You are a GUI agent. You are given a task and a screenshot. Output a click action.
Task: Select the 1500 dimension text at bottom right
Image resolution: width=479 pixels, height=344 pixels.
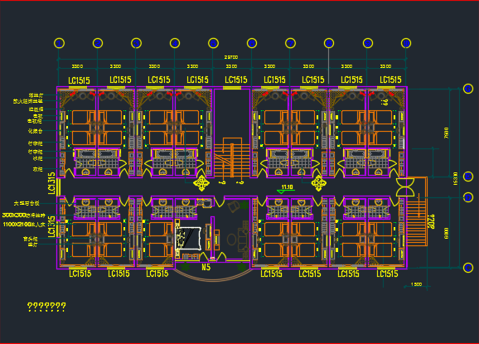(416, 284)
